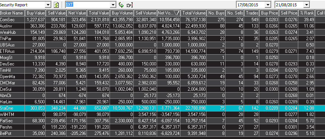Click StaOne net value -44,380
This screenshot has width=325, height=139.
click(79, 108)
